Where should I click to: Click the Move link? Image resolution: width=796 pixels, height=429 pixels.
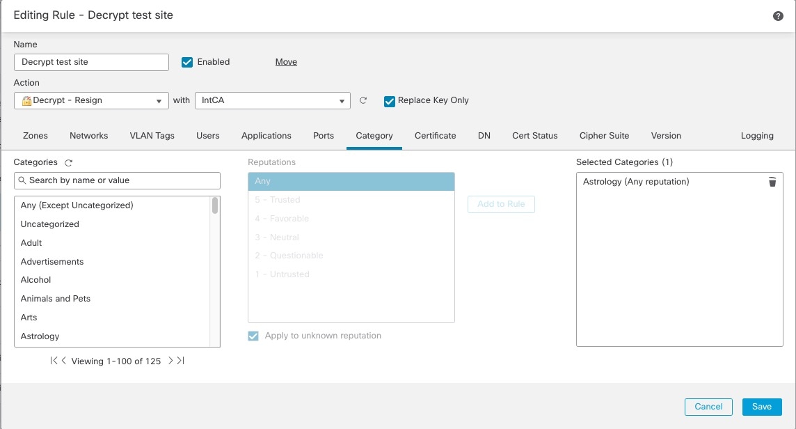(286, 62)
